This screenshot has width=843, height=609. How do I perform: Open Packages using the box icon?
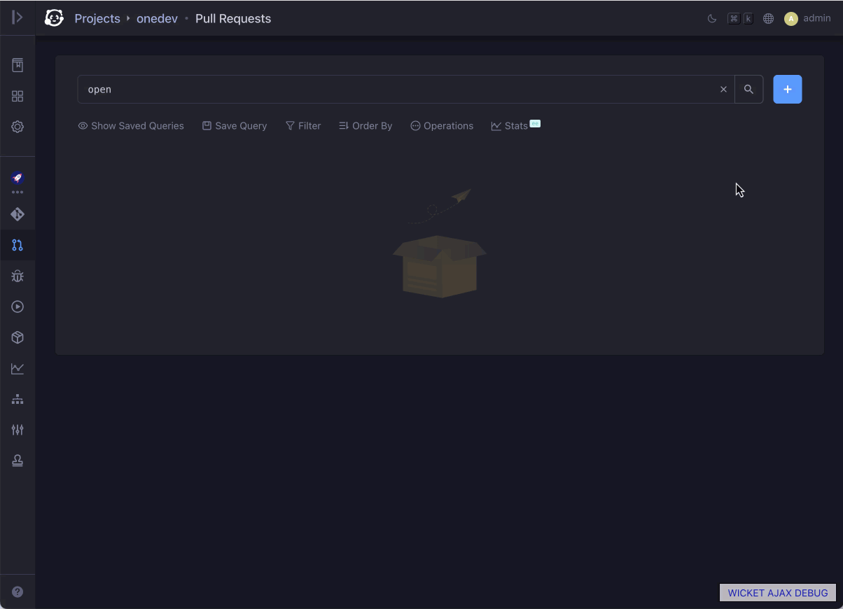click(x=18, y=337)
